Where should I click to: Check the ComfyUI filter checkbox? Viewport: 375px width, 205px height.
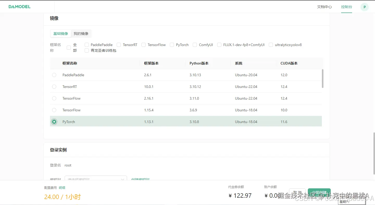click(195, 45)
